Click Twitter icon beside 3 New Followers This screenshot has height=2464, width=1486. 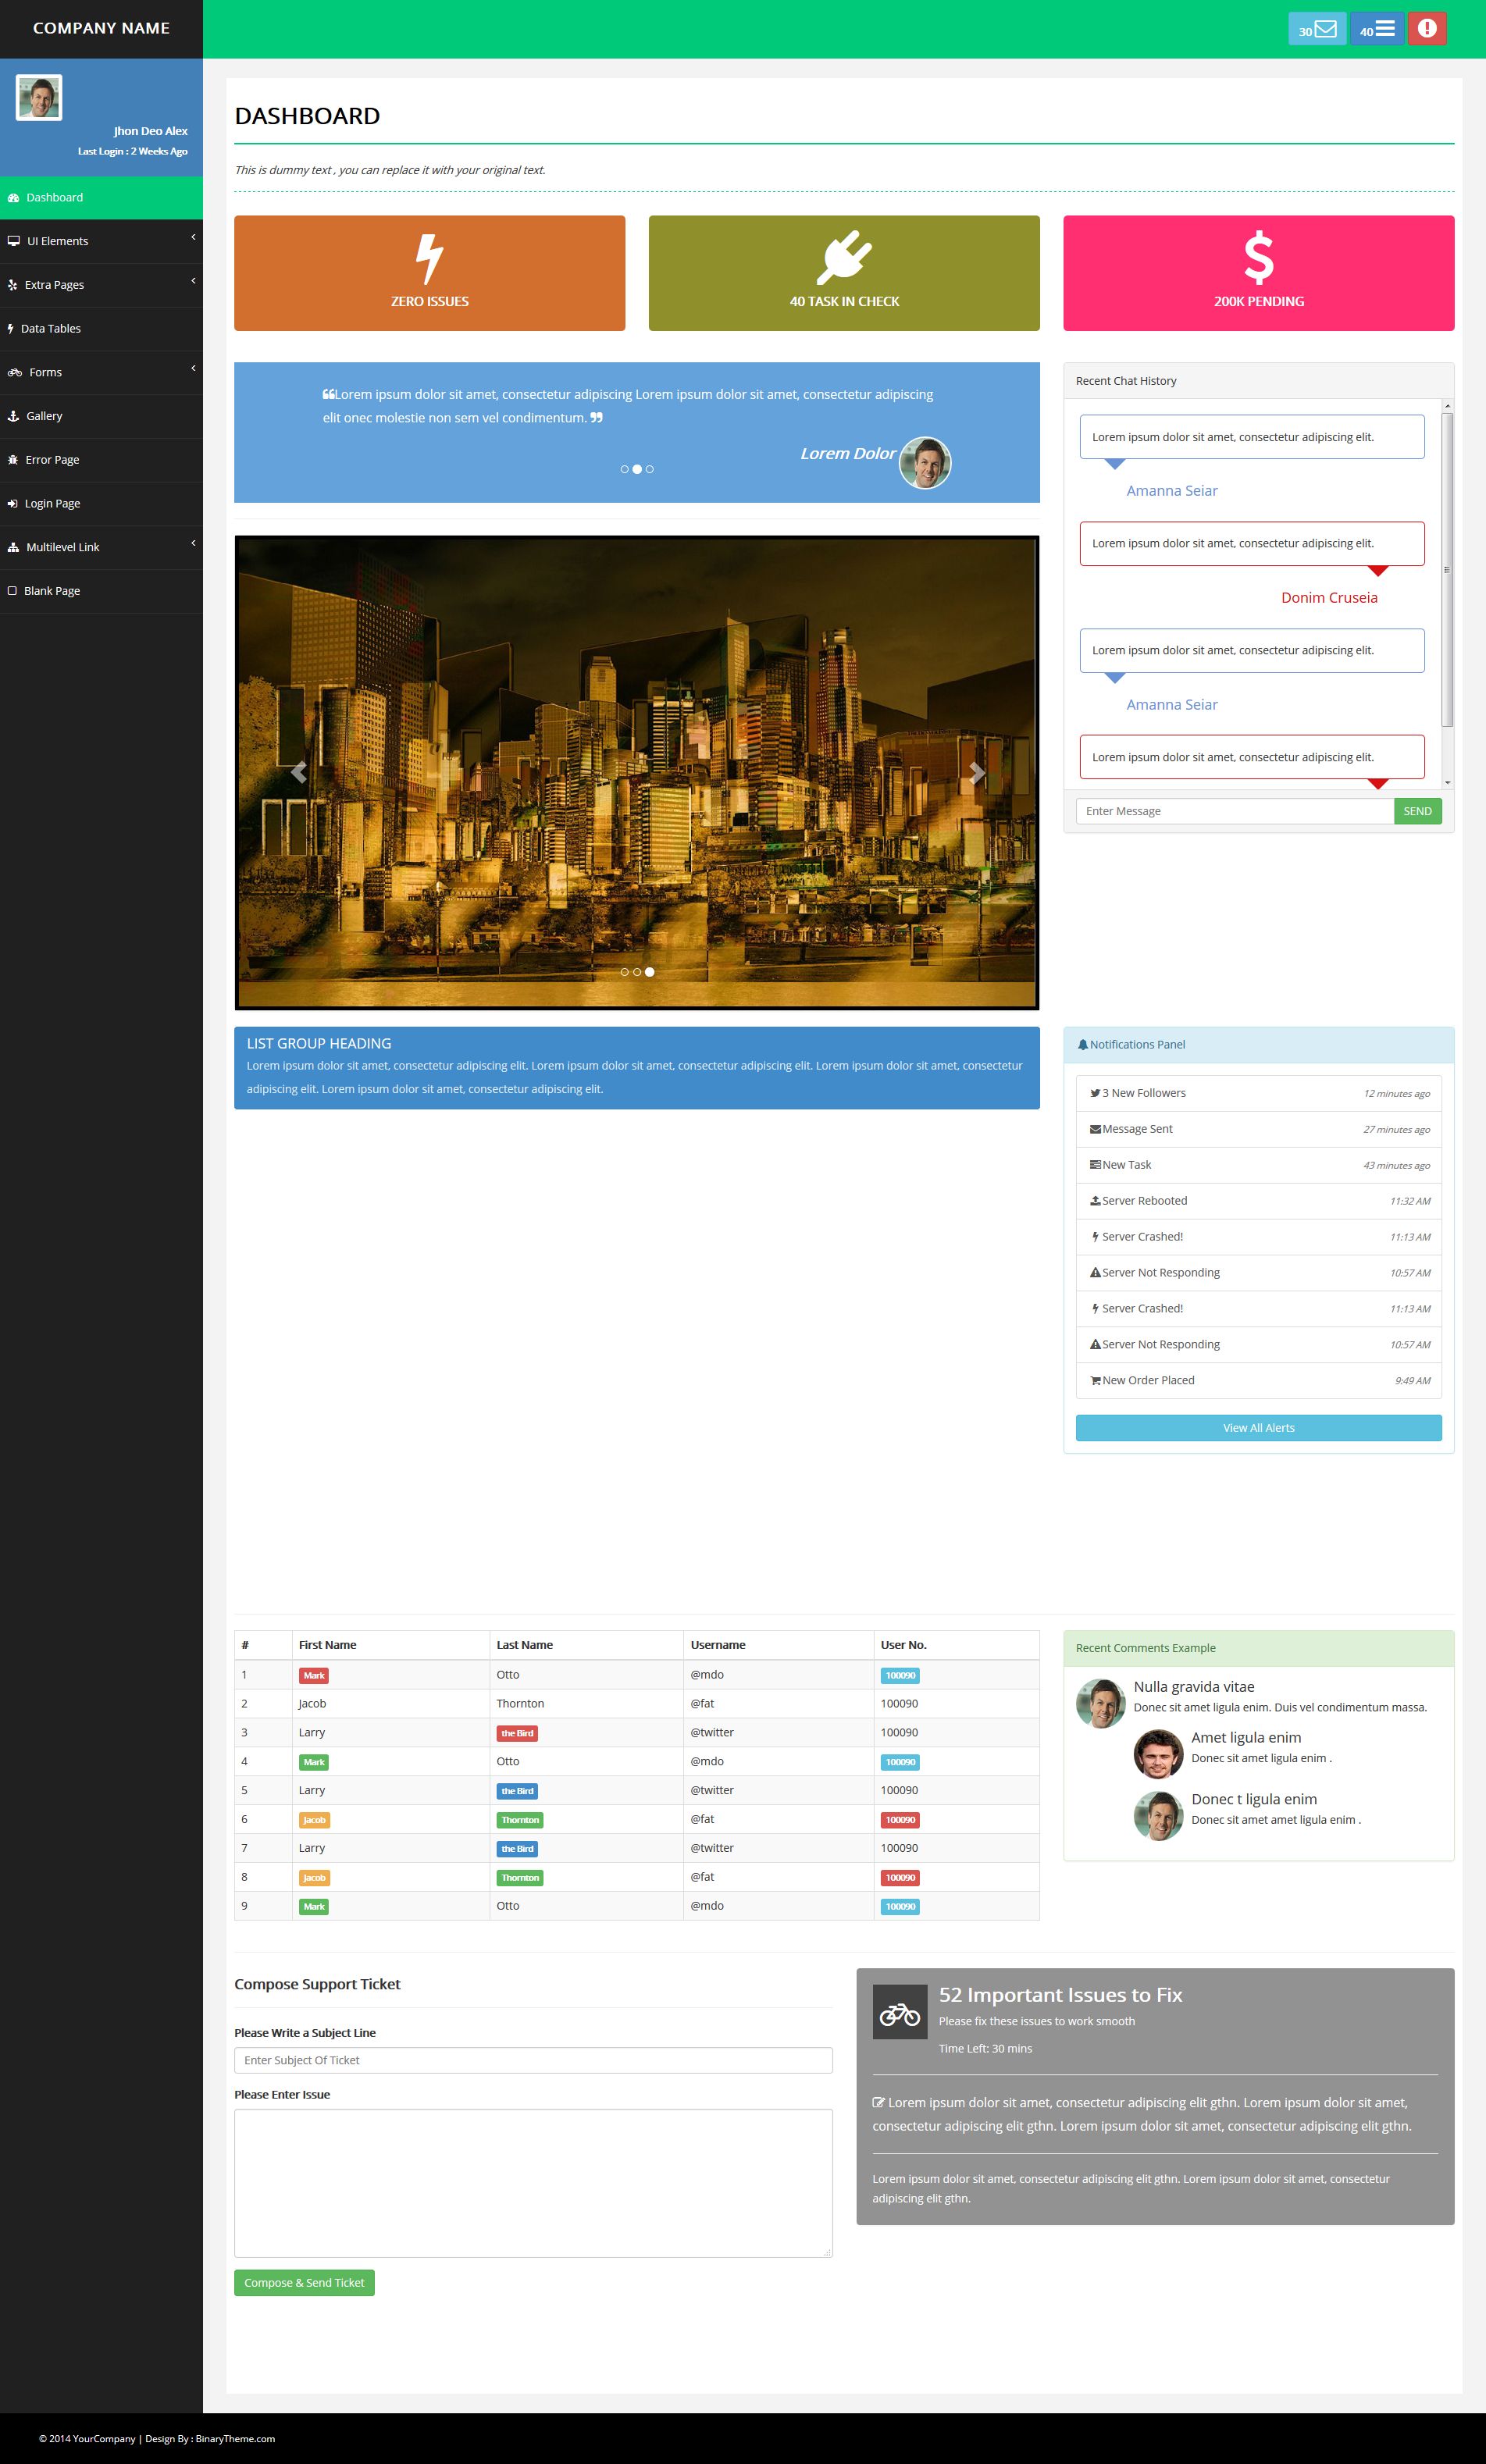coord(1095,1093)
